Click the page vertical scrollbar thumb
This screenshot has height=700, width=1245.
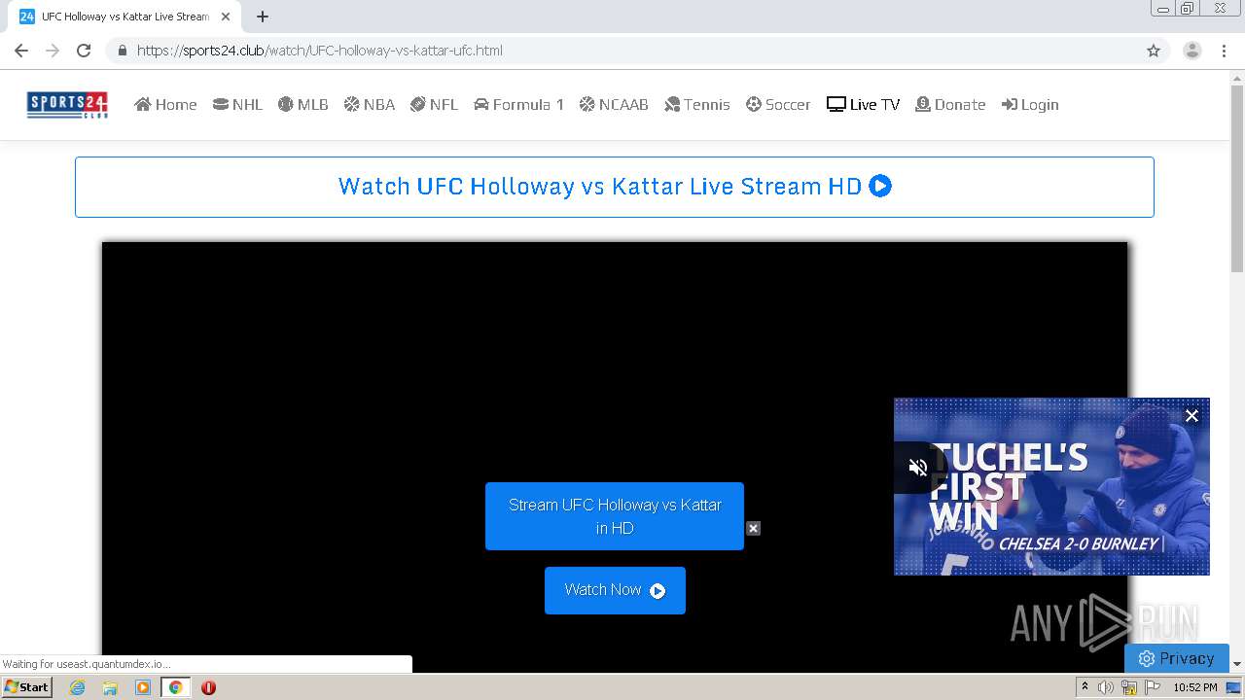pos(1237,179)
